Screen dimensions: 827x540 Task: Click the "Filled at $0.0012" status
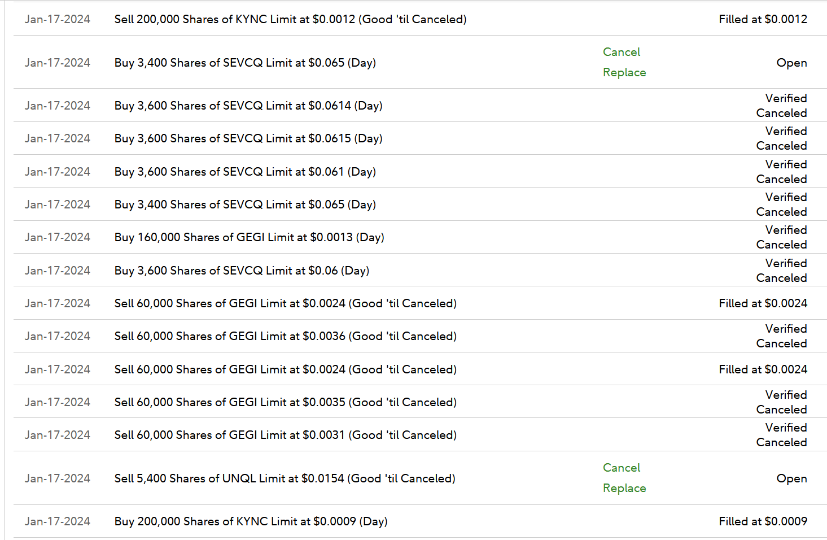point(763,19)
